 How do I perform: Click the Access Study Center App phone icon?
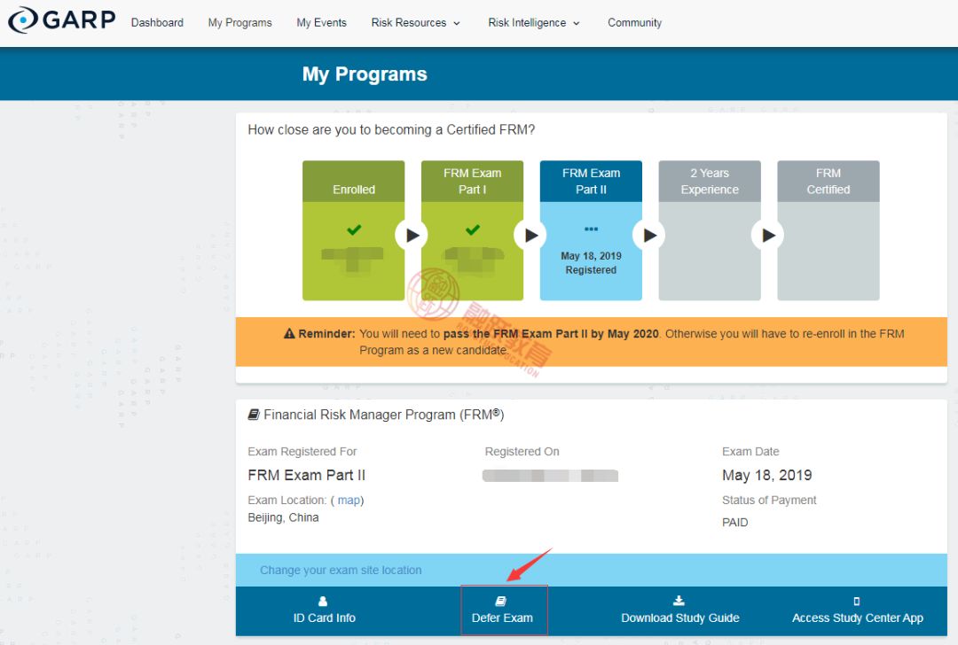pyautogui.click(x=857, y=602)
